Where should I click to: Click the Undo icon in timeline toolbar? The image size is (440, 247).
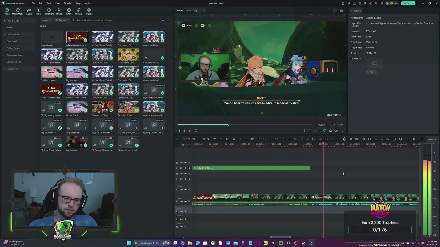click(x=215, y=139)
